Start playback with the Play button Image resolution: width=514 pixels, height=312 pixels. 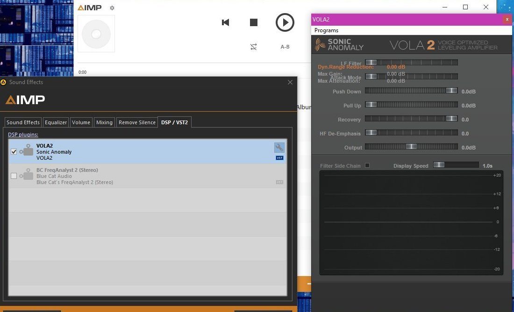285,22
